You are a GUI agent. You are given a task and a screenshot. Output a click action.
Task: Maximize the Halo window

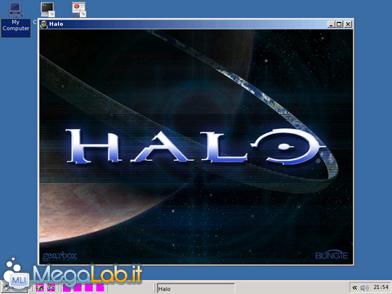click(339, 24)
